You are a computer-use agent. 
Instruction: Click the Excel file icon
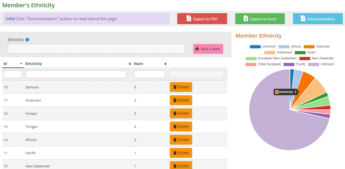[x=246, y=19]
